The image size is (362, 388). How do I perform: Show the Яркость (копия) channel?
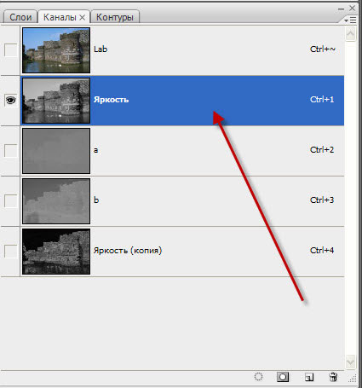pyautogui.click(x=10, y=252)
